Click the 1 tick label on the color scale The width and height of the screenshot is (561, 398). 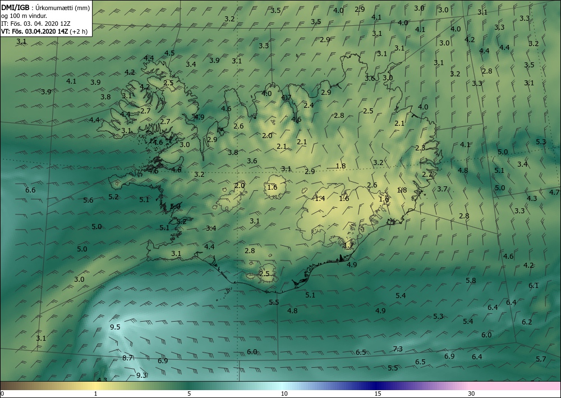coord(95,394)
